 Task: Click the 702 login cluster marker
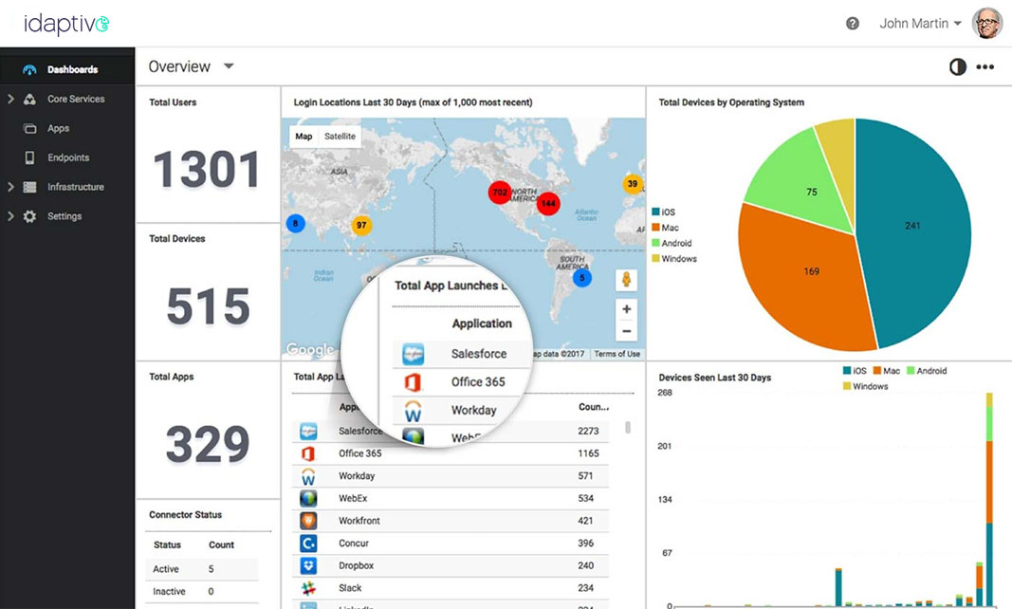tap(500, 193)
